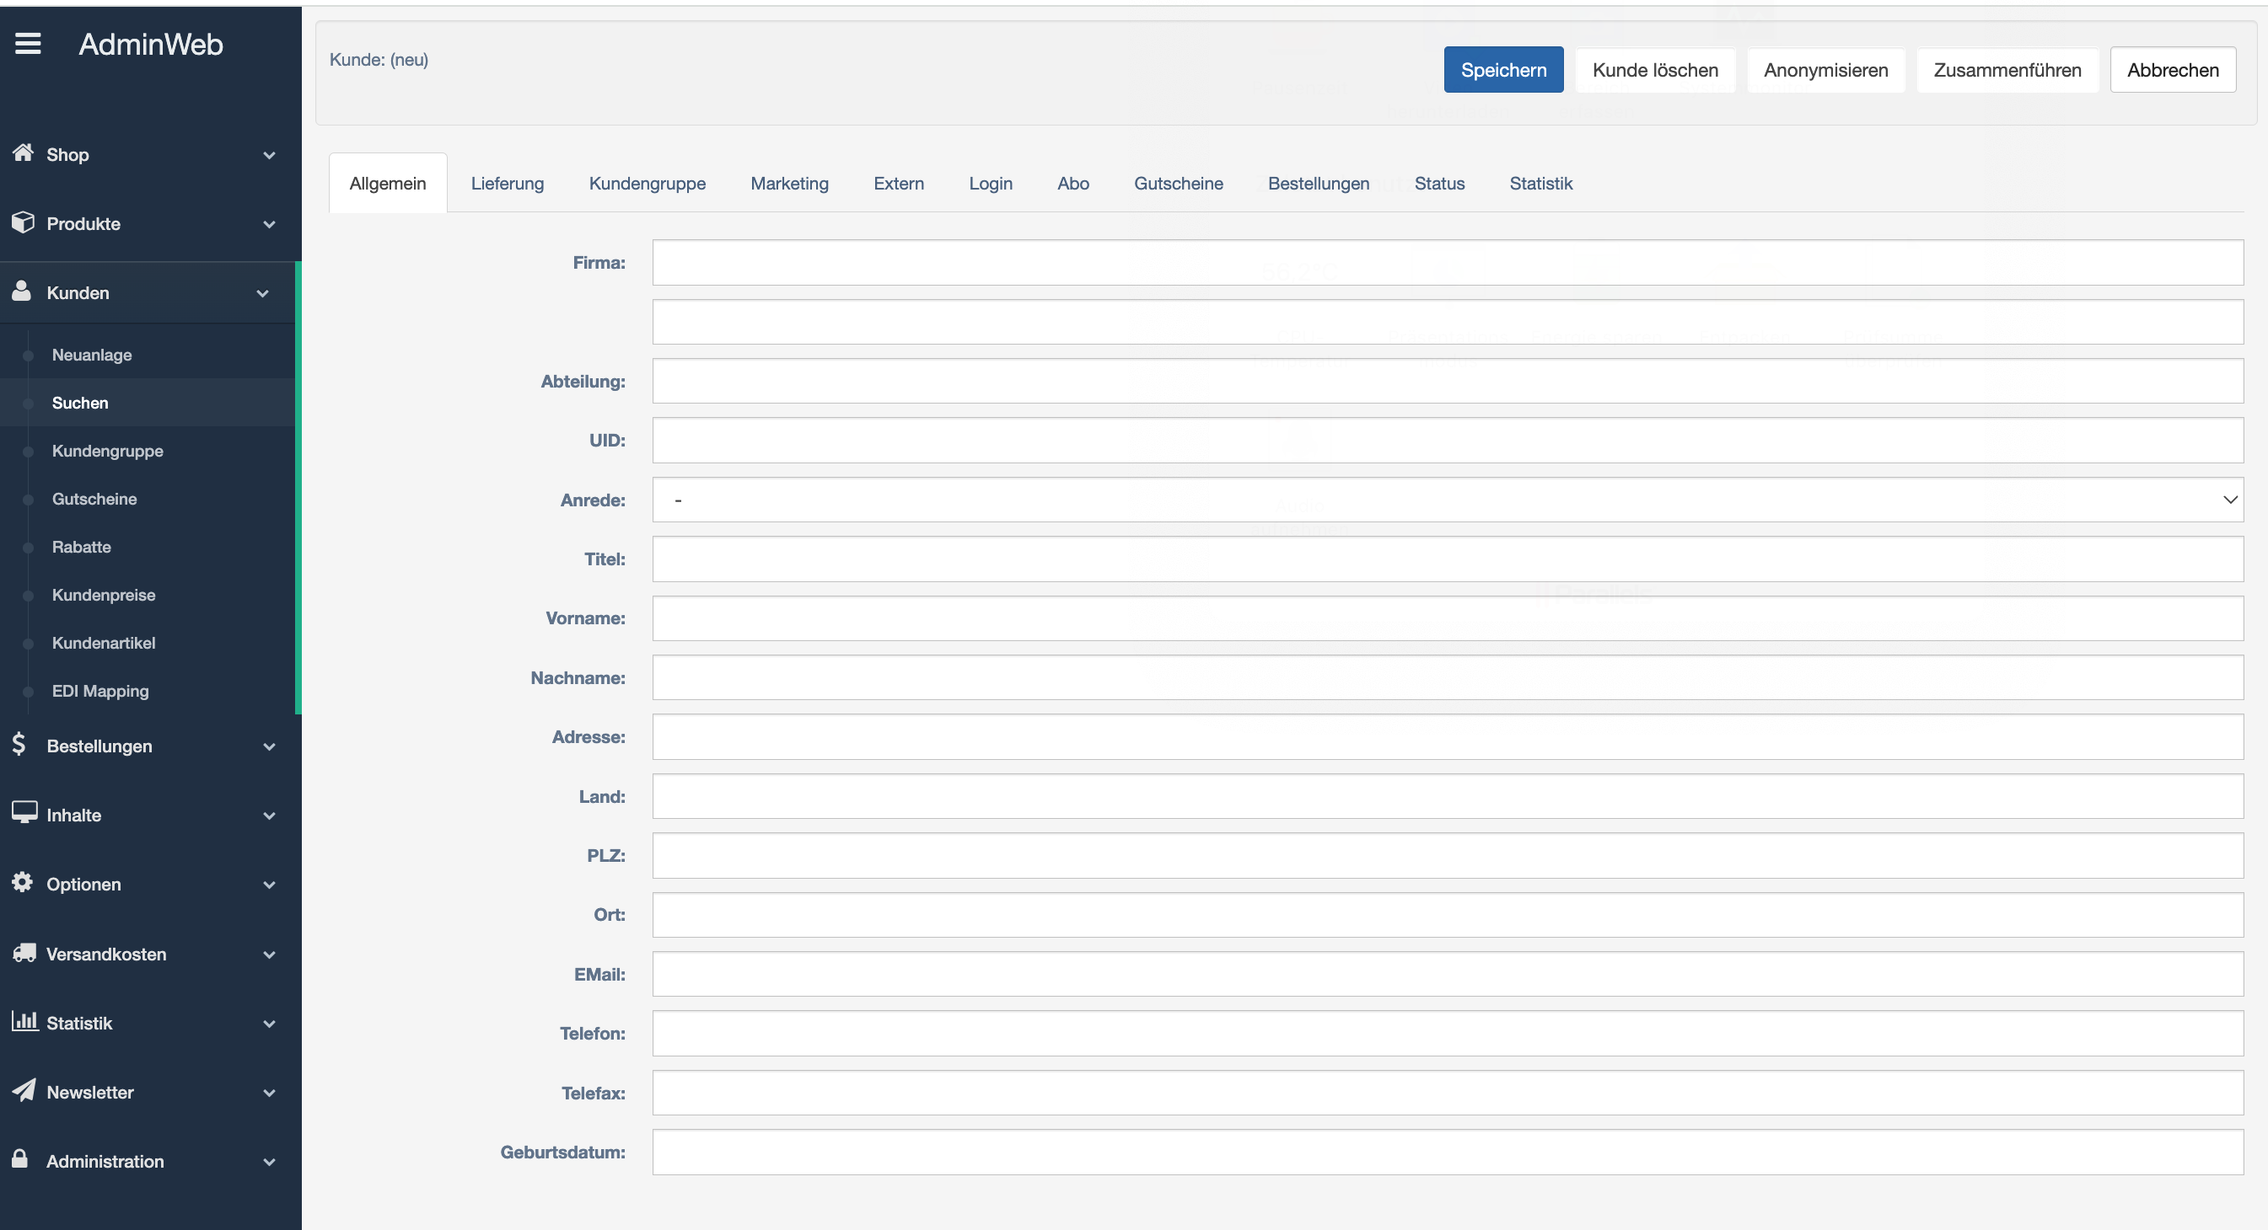Click the Abbrechen button
2268x1230 pixels.
[2173, 70]
